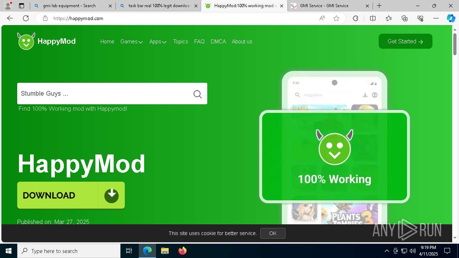Viewport: 459px width, 258px height.
Task: Show hidden system tray icons
Action: pos(387,251)
